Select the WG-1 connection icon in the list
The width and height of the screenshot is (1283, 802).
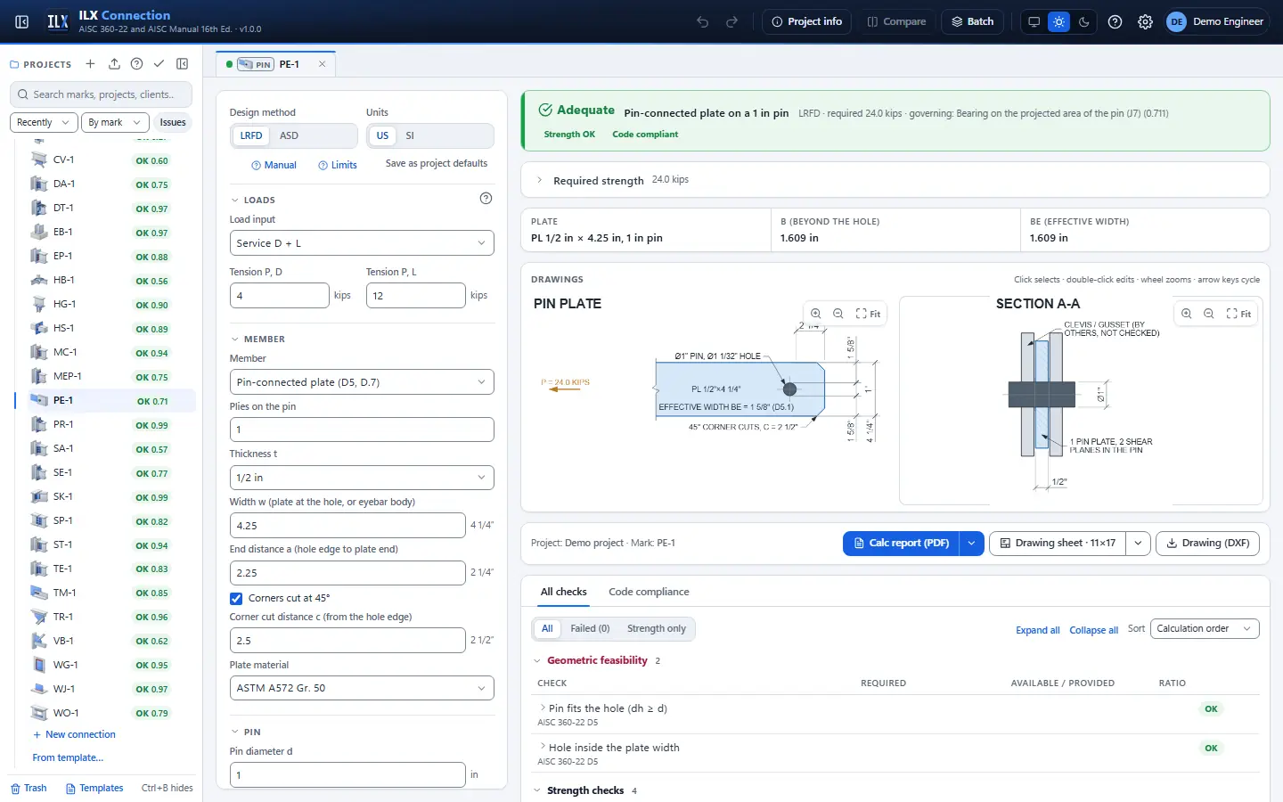tap(38, 665)
